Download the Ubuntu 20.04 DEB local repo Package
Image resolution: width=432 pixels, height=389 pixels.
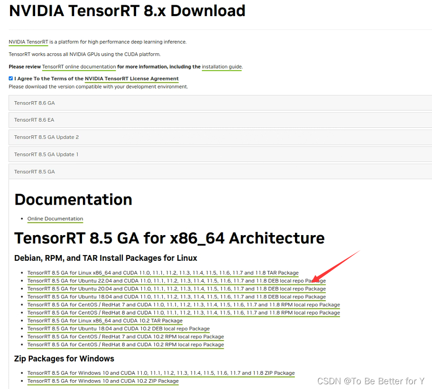(x=176, y=289)
